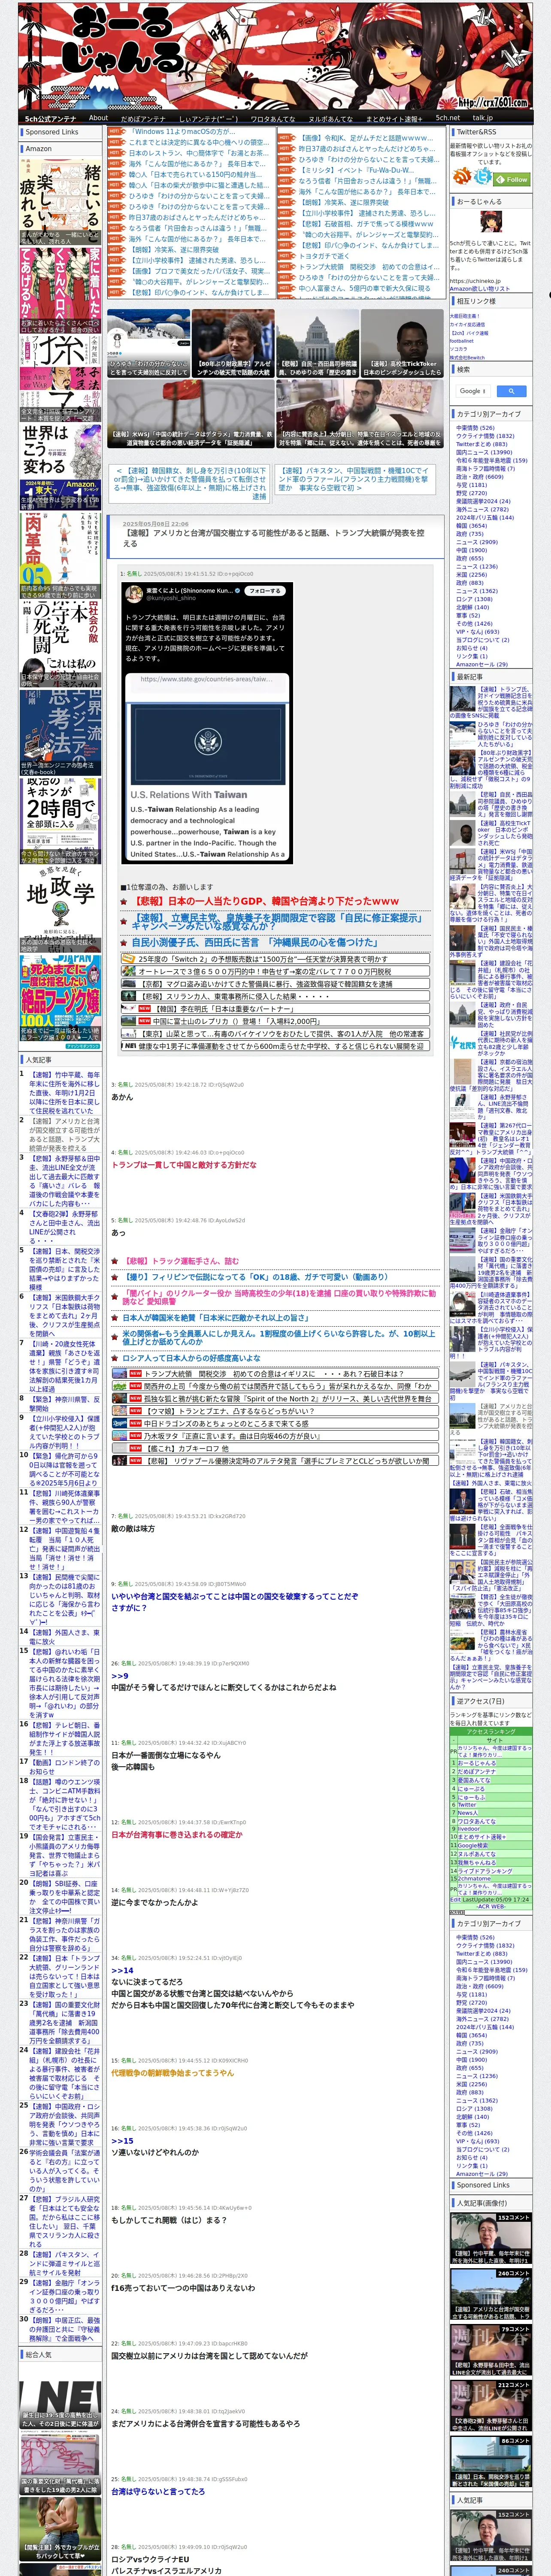The width and height of the screenshot is (551, 2576).
Task: Open the ヌルポあんてな nav link
Action: coord(330,118)
